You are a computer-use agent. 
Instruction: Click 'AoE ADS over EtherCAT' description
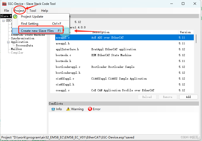coord(107,37)
